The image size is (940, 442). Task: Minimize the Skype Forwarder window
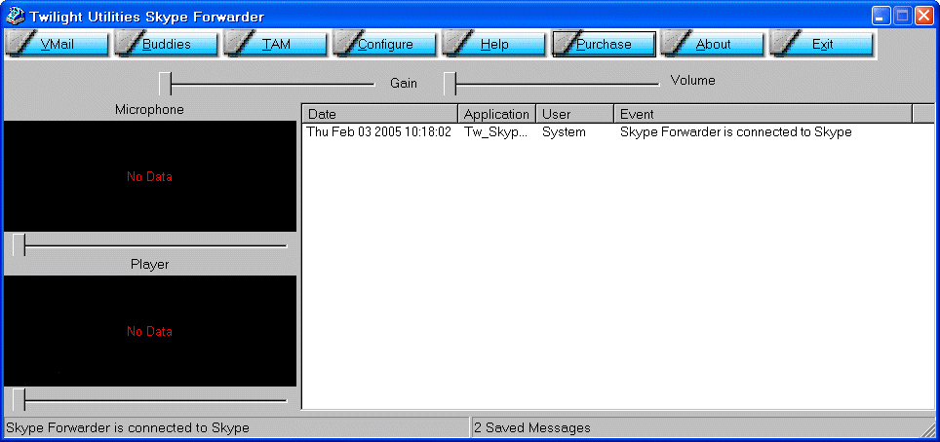[x=881, y=17]
